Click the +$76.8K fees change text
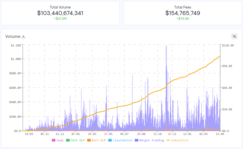The width and height of the screenshot is (243, 149). (x=183, y=19)
